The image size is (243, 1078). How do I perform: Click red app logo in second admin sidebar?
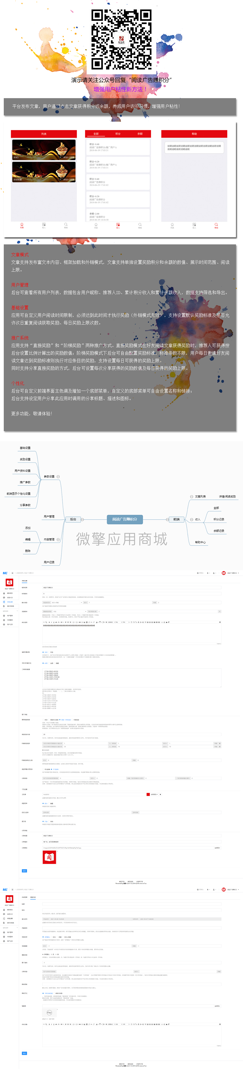pos(9,899)
